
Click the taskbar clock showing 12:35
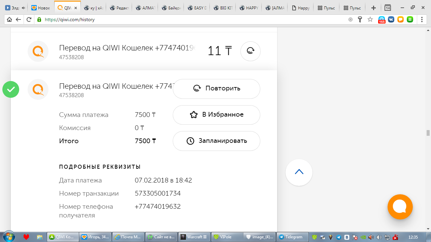[413, 237]
